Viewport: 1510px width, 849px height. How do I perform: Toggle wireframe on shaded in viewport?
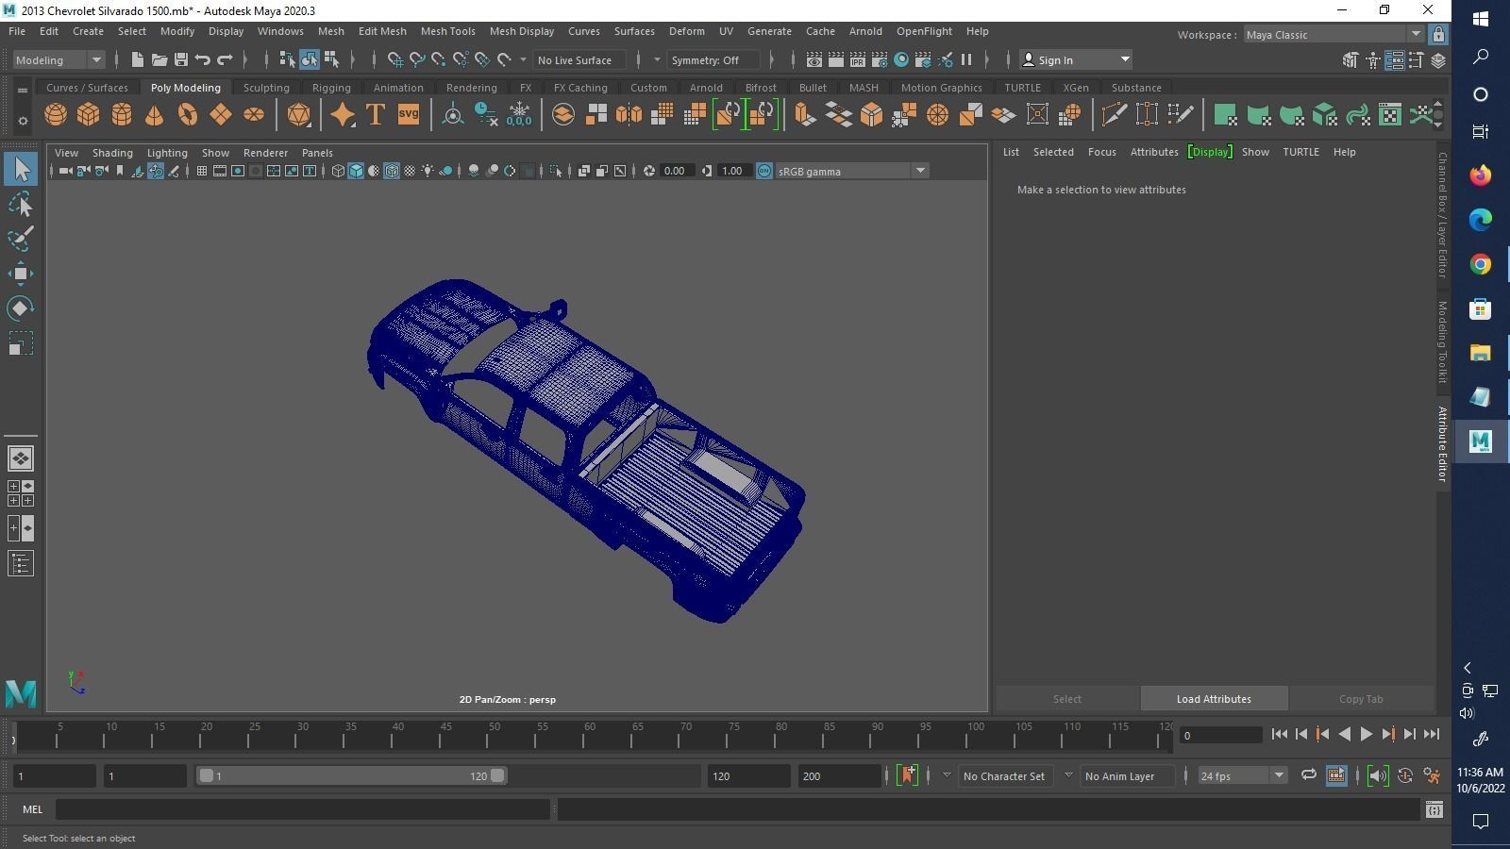tap(392, 171)
